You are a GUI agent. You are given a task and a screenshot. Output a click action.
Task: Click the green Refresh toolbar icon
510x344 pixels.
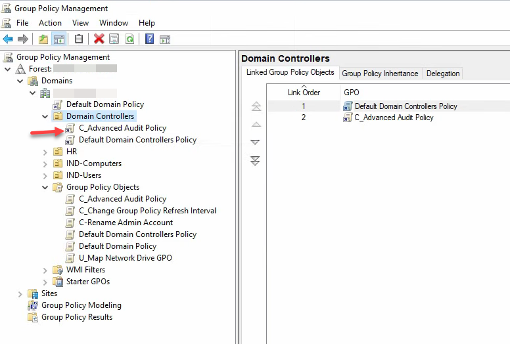pos(129,39)
